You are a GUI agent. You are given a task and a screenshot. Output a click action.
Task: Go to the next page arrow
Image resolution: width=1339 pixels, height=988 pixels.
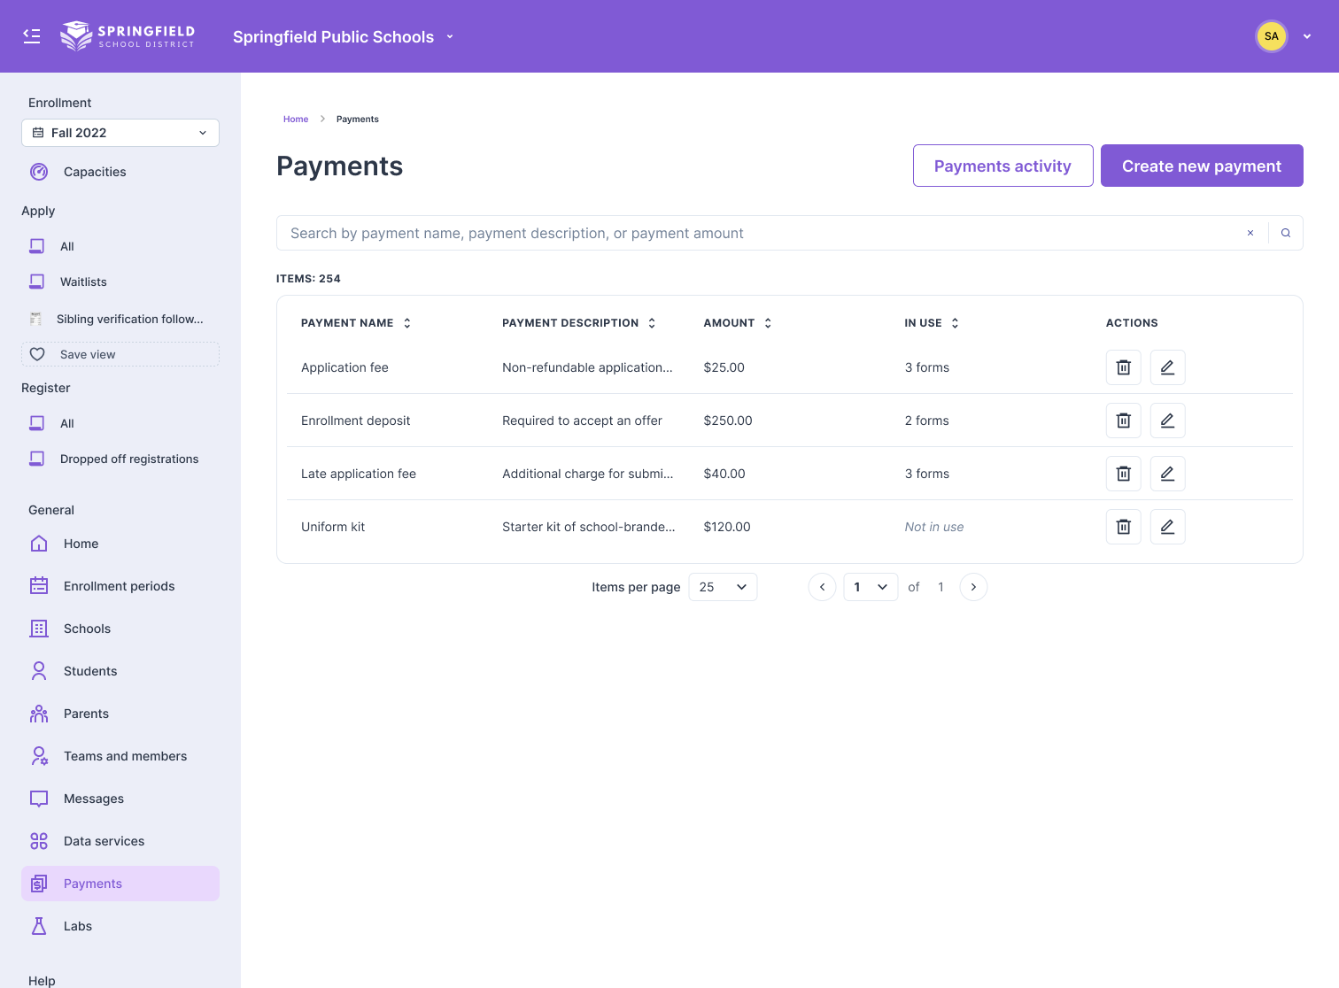[973, 587]
